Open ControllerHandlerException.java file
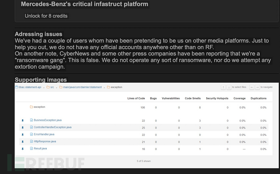Image resolution: width=280 pixels, height=174 pixels. pos(52,127)
